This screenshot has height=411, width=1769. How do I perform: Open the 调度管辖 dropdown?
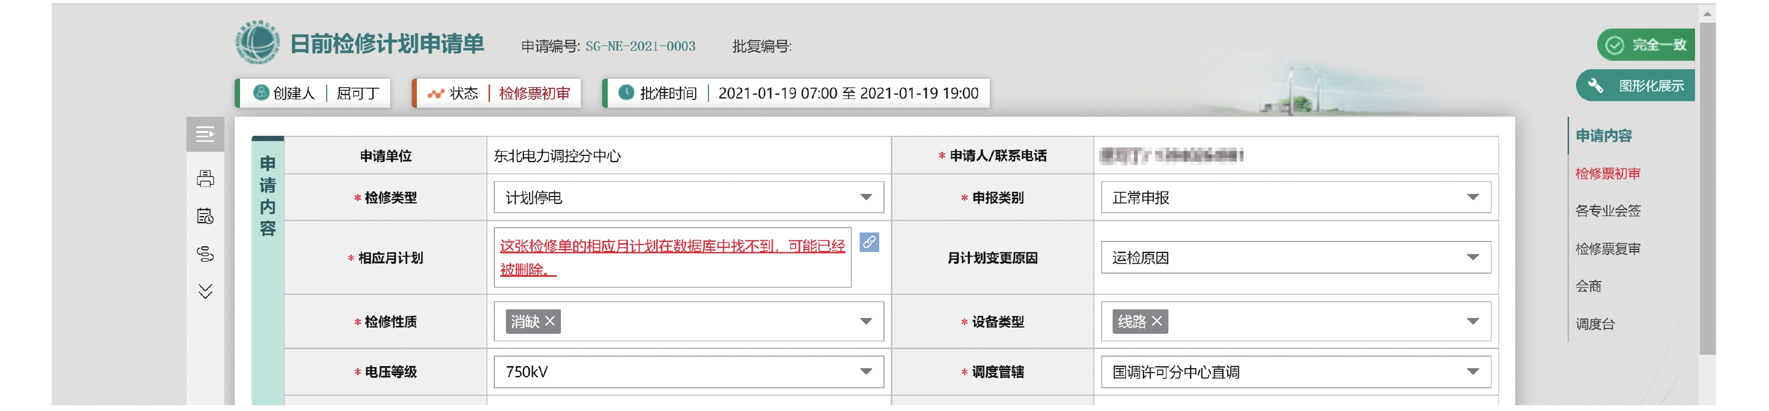(1295, 372)
